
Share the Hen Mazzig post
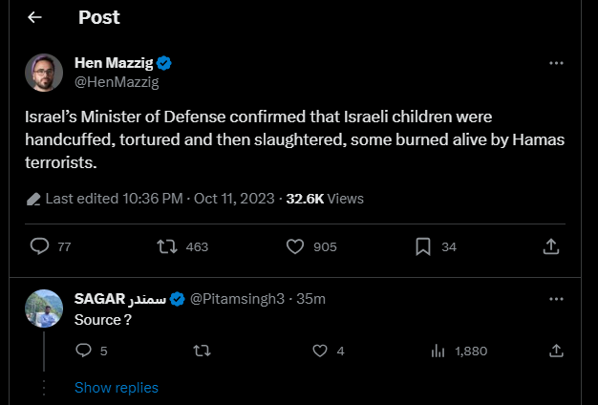550,246
